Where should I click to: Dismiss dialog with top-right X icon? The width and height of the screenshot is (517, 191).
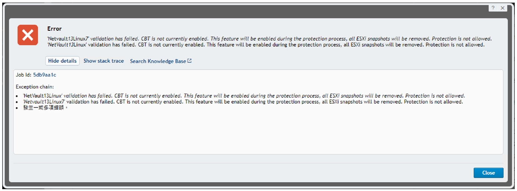(x=502, y=8)
